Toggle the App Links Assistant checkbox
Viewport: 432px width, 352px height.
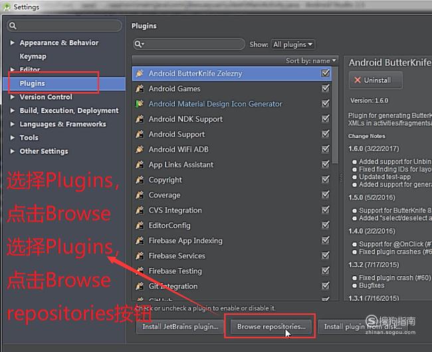(326, 164)
